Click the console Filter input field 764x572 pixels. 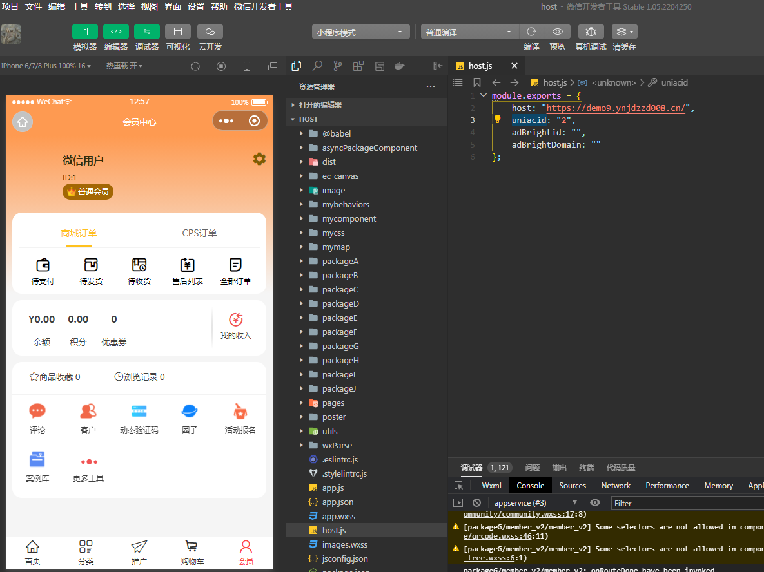(687, 503)
